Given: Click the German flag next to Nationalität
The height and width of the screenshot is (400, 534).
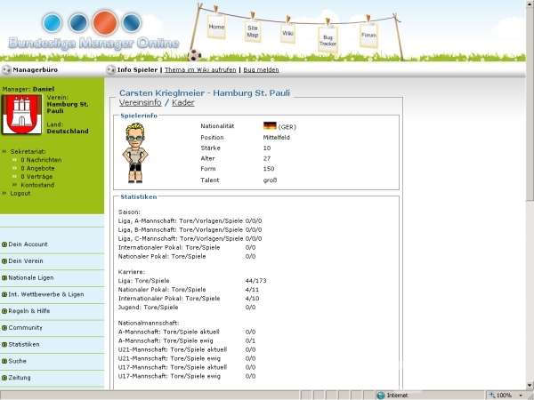Looking at the screenshot, I should tap(270, 126).
